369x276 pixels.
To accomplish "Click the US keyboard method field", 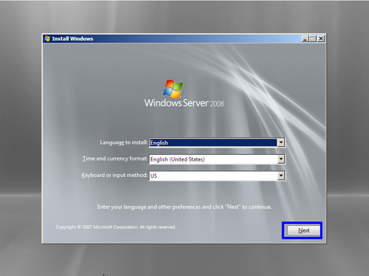I will pyautogui.click(x=217, y=176).
